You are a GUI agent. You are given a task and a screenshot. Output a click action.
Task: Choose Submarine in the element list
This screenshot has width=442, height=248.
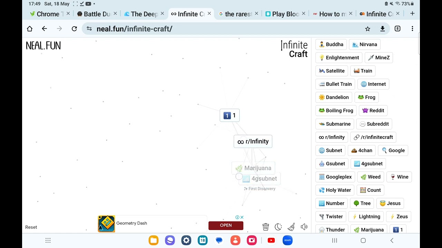tap(335, 124)
